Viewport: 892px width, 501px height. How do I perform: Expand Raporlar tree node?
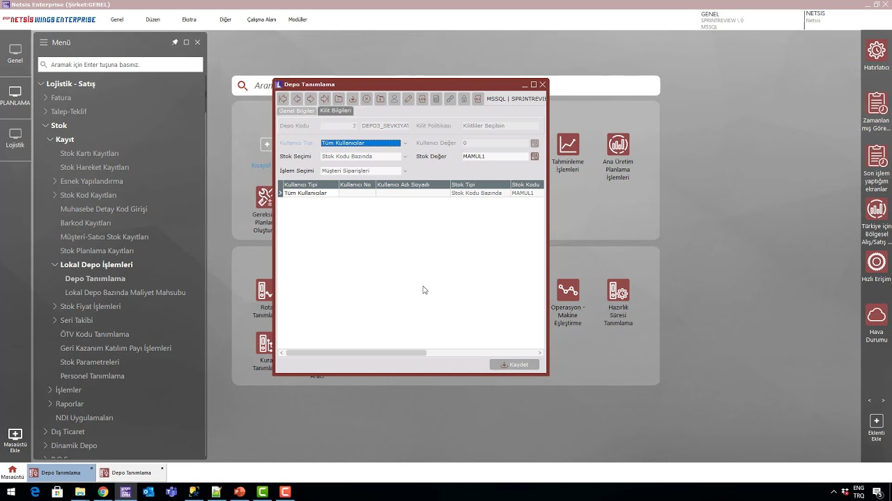50,404
